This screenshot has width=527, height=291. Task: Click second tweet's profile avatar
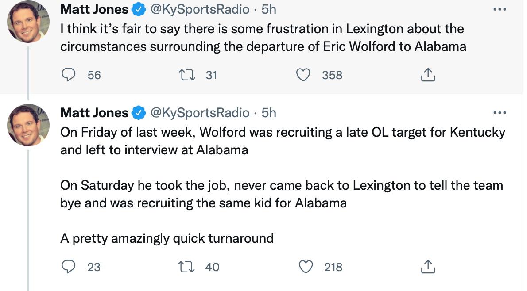point(28,126)
